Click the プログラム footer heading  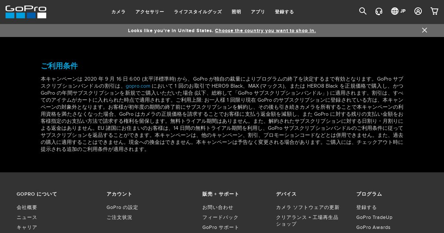[369, 194]
